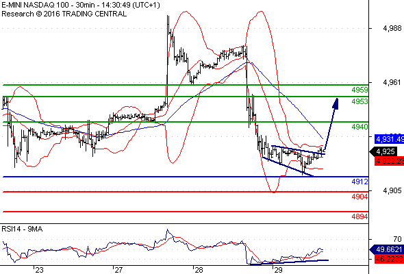Click the red 4904 support label
The width and height of the screenshot is (404, 274).
[359, 197]
